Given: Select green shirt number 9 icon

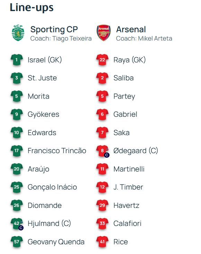Looking at the screenshot, I should (17, 115).
